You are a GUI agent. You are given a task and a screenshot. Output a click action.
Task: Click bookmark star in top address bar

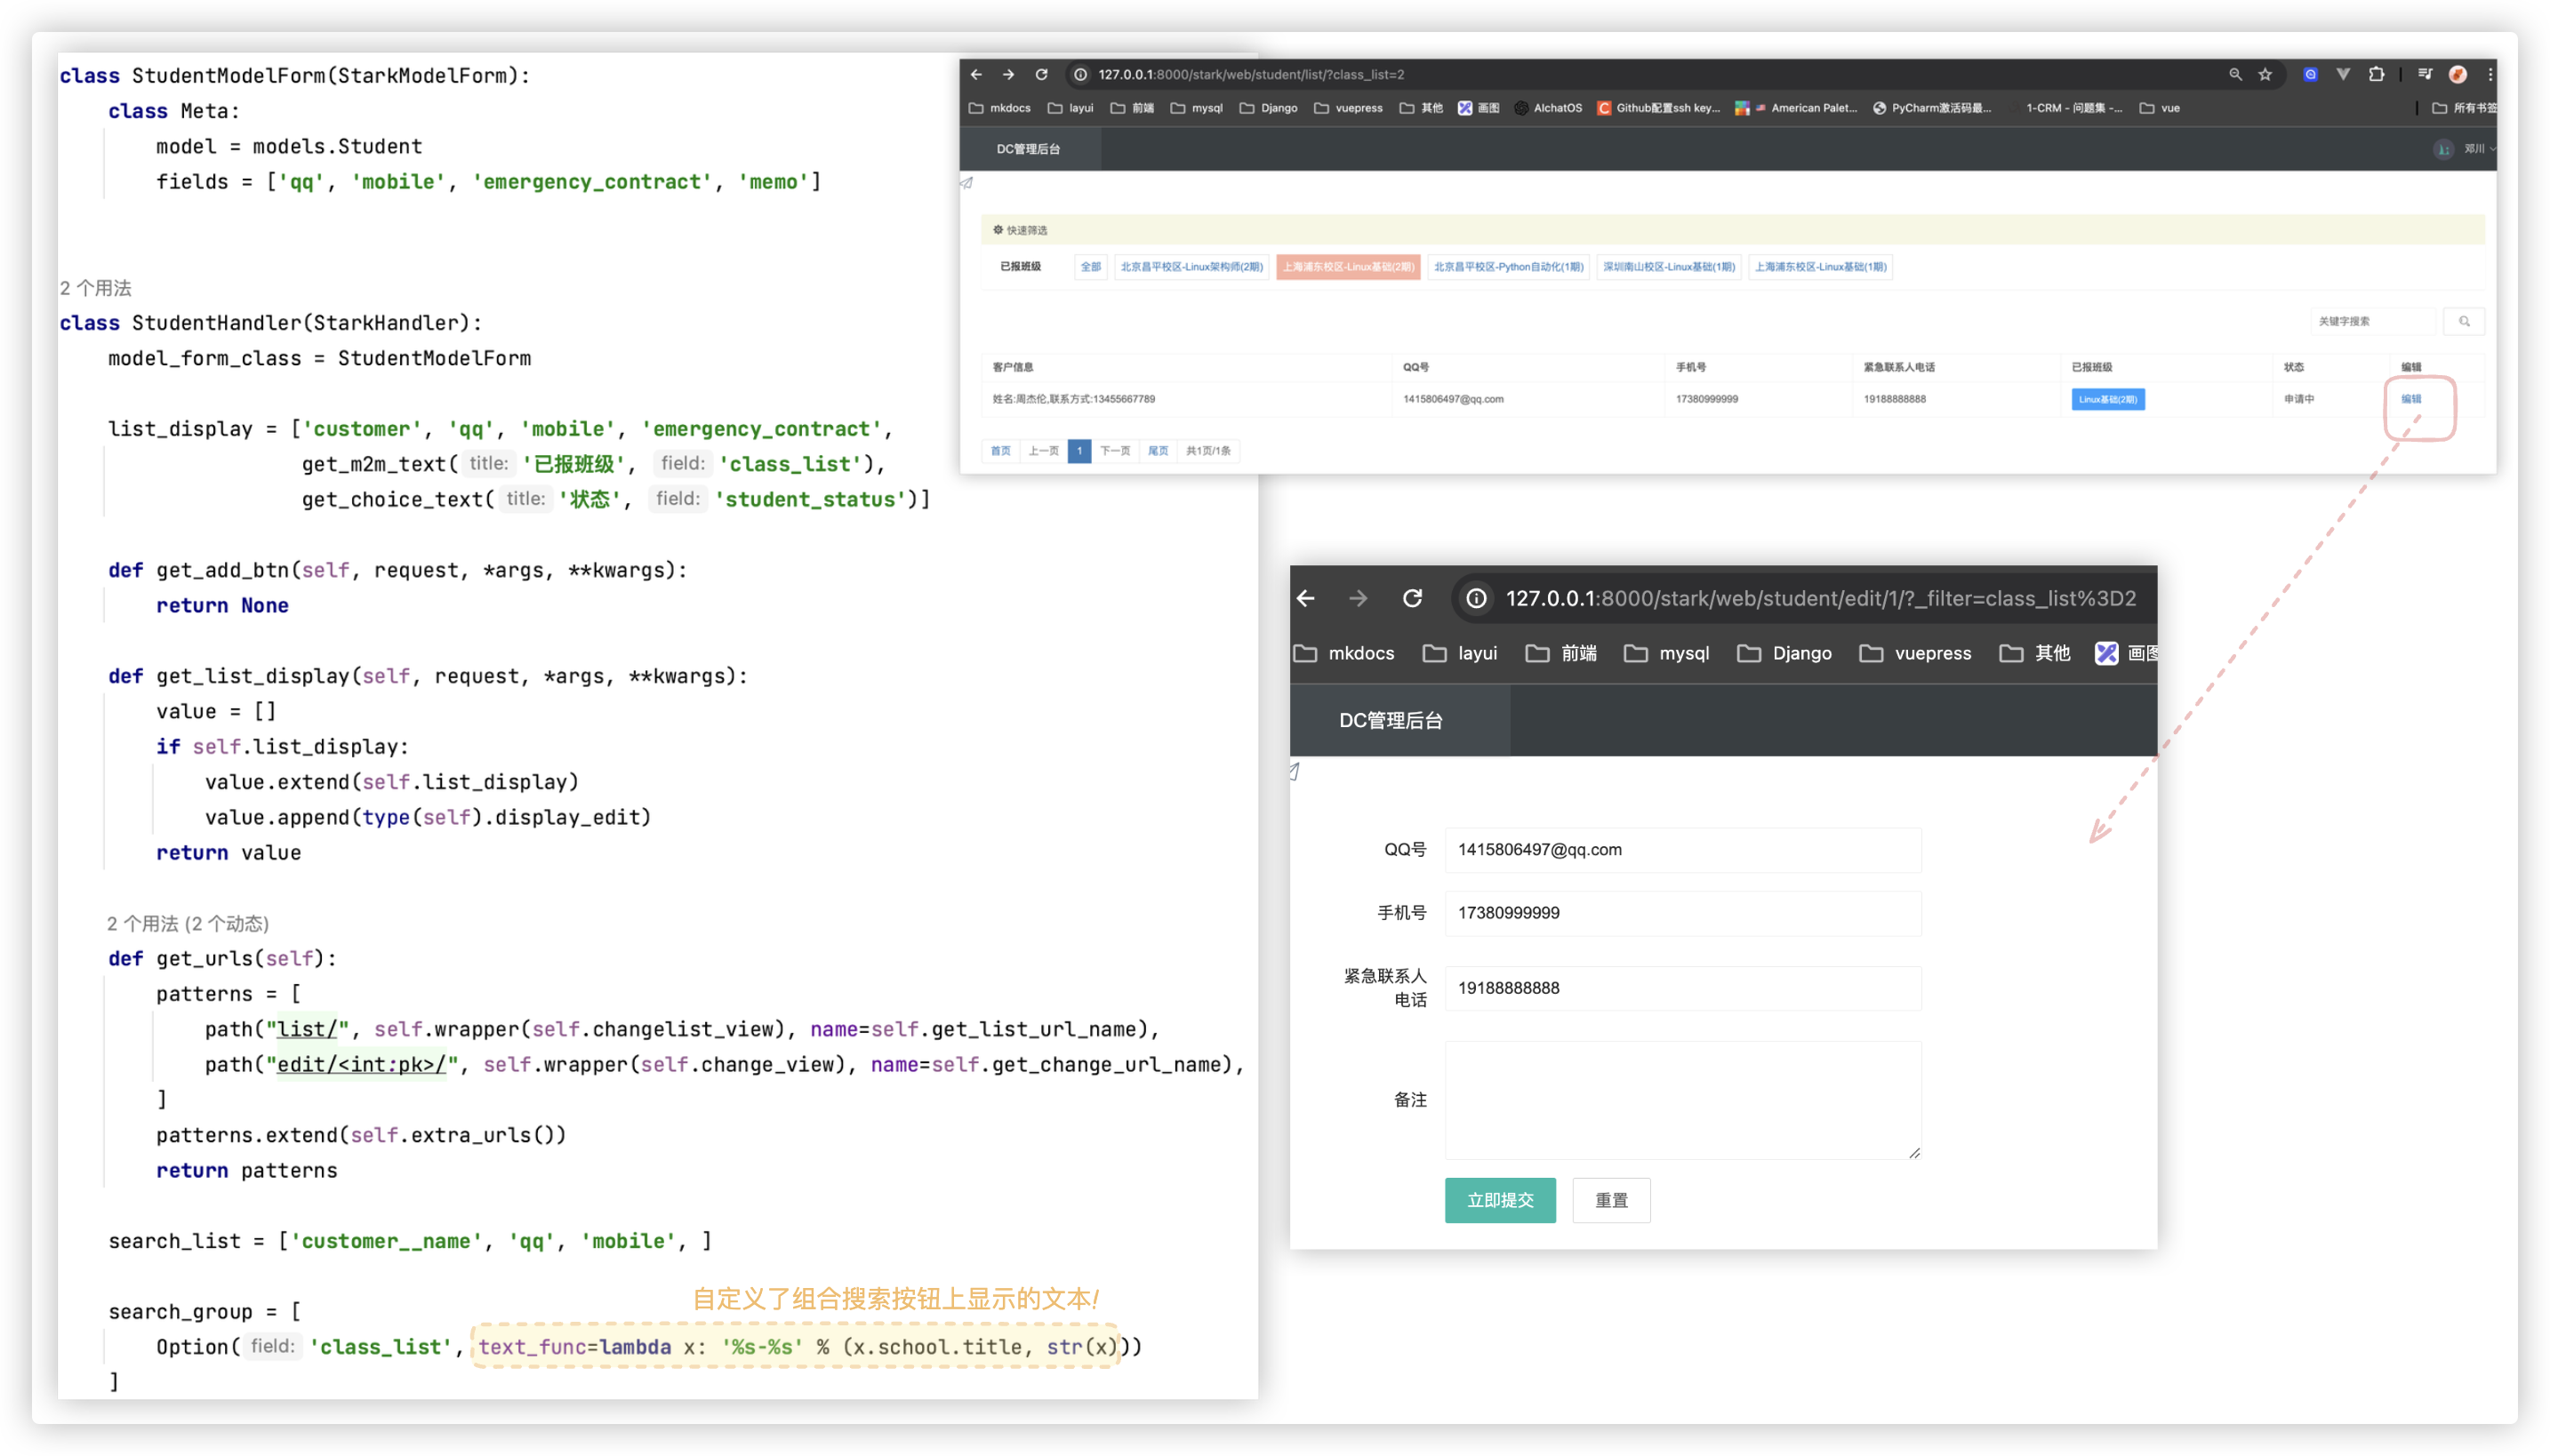click(2265, 75)
